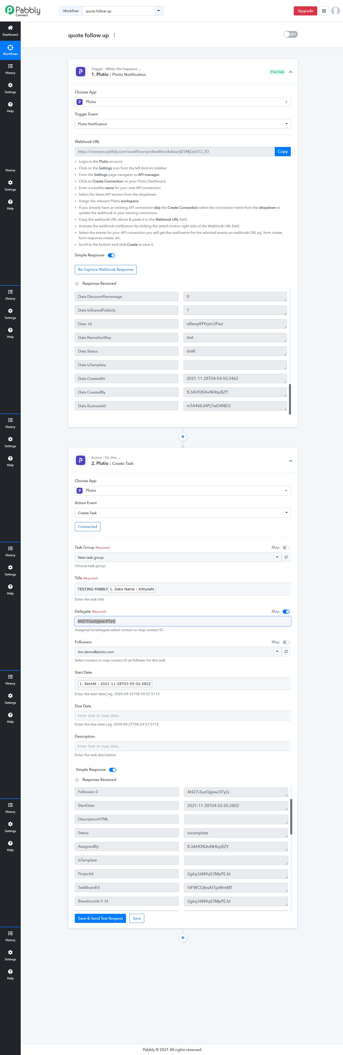Click Save & Send Test Request
Screen dimensions: 343x1055
click(100, 918)
